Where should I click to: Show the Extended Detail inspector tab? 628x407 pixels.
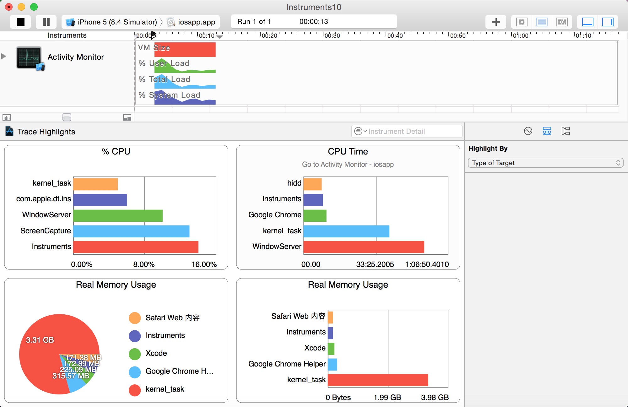tap(566, 131)
